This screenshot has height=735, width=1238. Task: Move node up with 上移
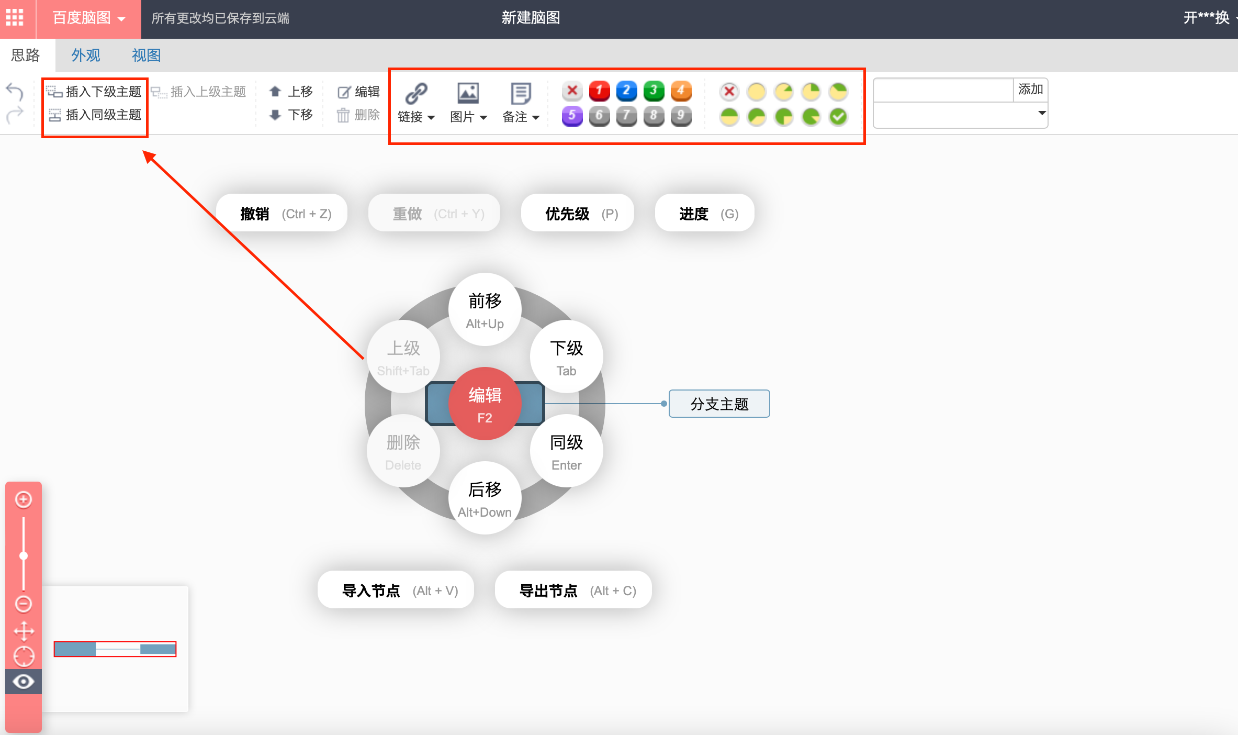[x=291, y=92]
